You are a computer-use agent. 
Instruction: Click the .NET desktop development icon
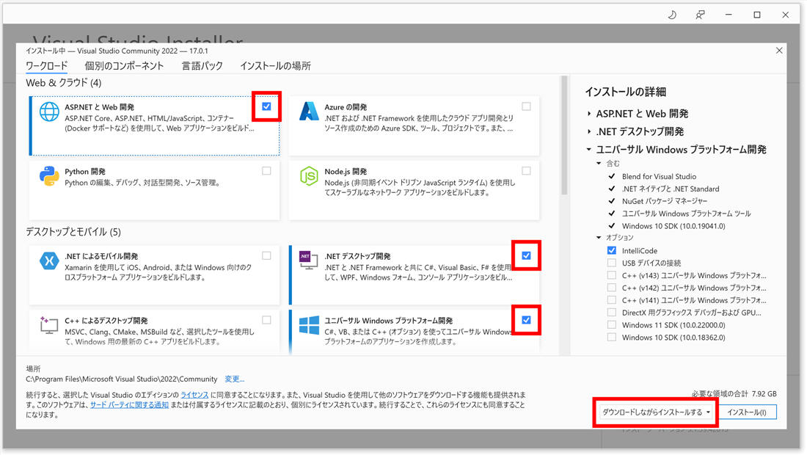(x=309, y=261)
